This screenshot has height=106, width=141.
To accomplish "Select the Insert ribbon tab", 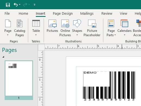I will click(40, 14).
